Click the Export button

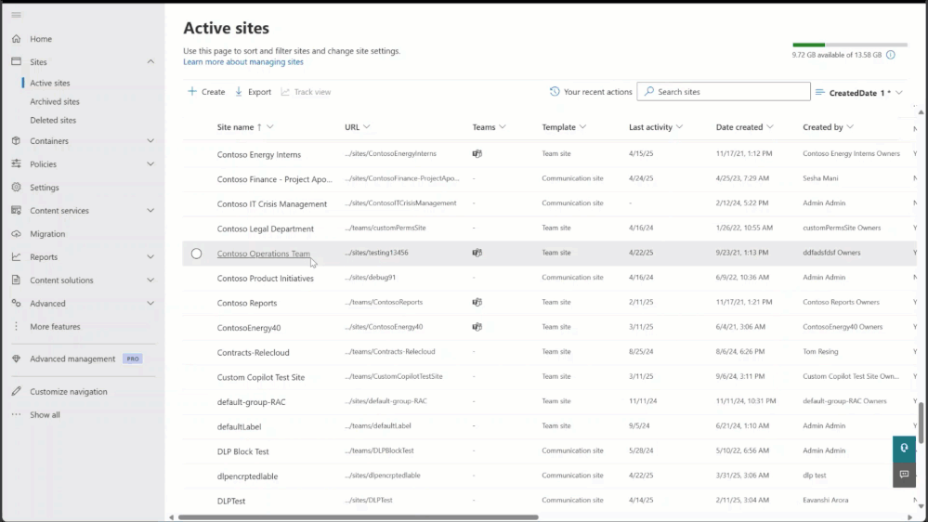(253, 92)
